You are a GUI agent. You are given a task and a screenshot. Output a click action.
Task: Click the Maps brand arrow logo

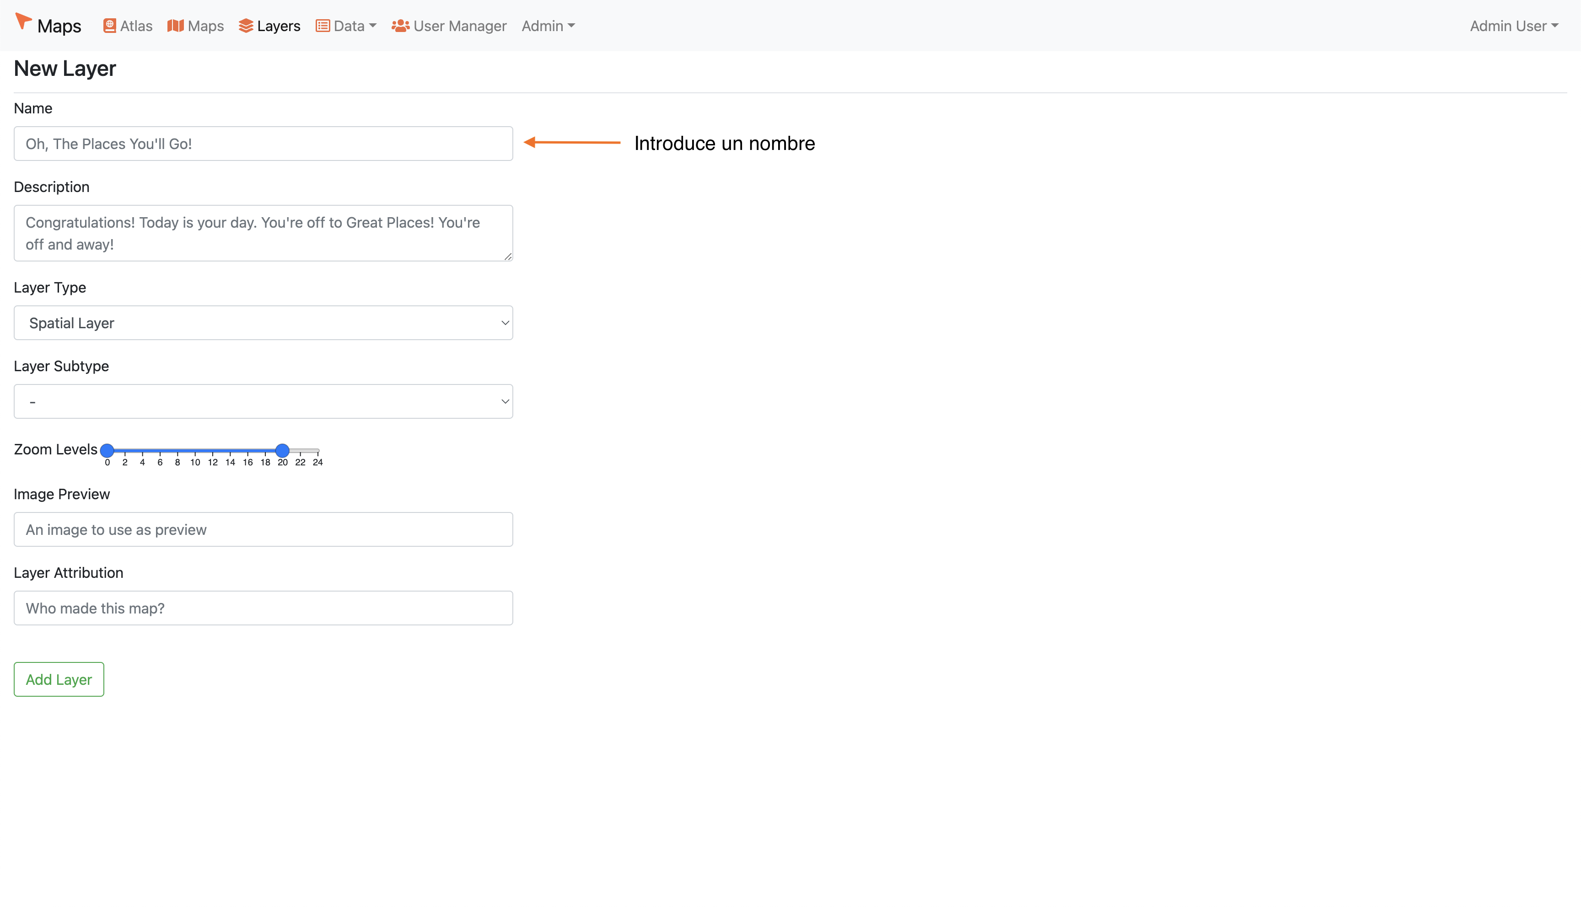[x=23, y=21]
